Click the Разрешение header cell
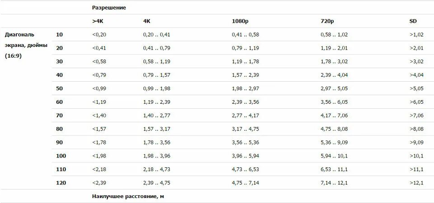The image size is (434, 203). pyautogui.click(x=109, y=8)
